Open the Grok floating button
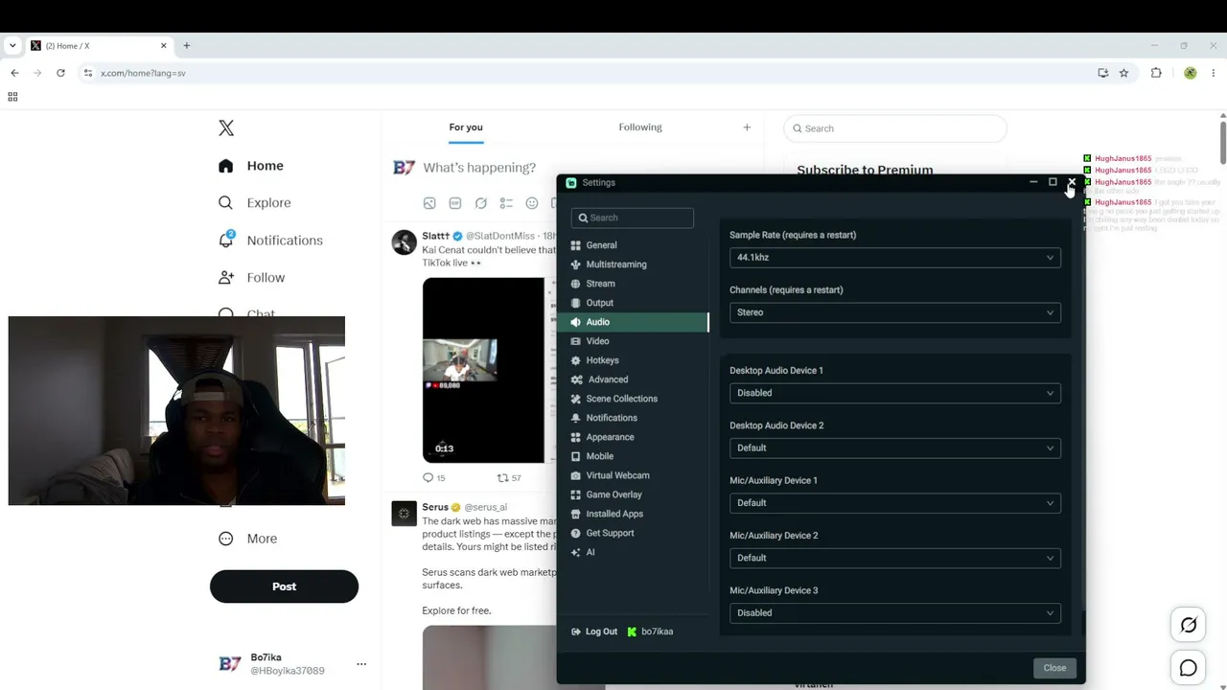 click(1189, 626)
